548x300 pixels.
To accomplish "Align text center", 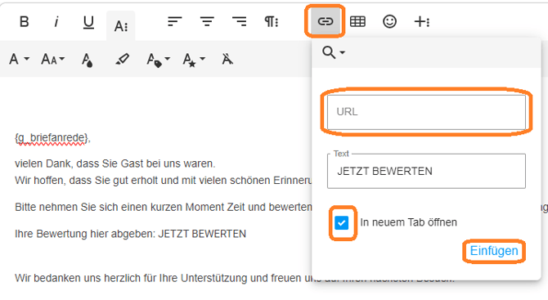I will [x=207, y=21].
